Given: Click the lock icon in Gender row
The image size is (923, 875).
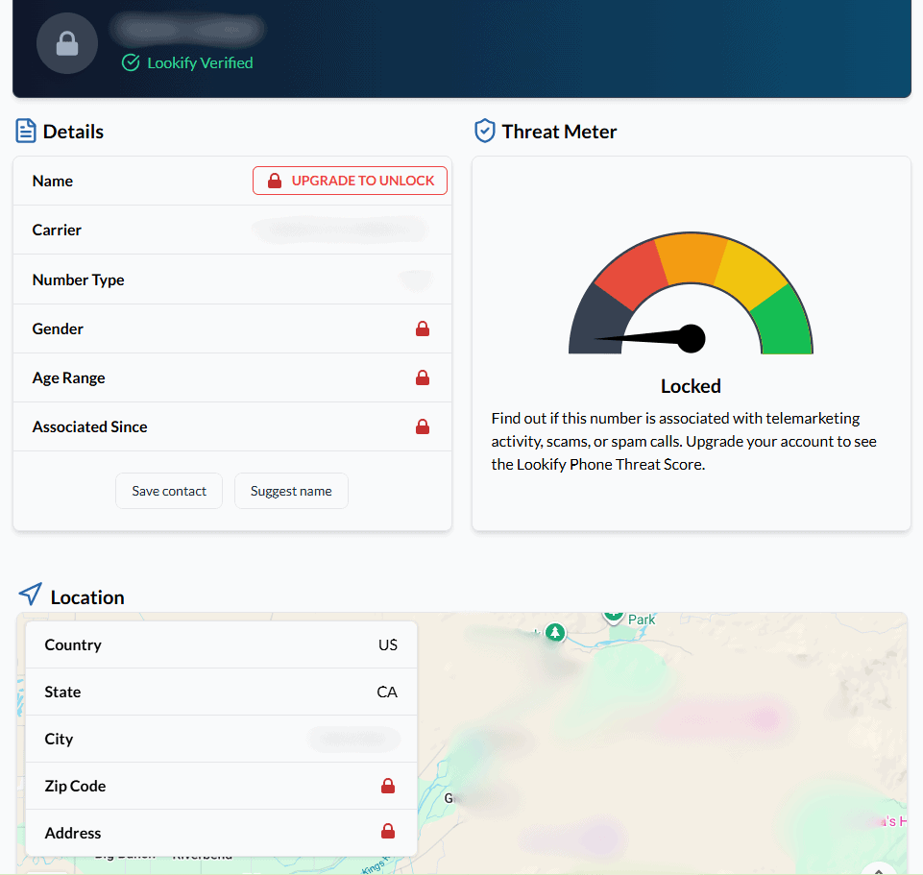Looking at the screenshot, I should [422, 329].
